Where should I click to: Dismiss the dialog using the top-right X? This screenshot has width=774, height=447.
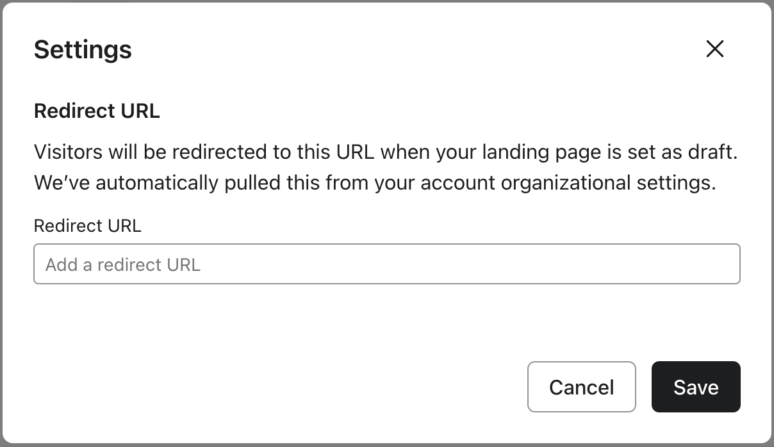(x=714, y=49)
